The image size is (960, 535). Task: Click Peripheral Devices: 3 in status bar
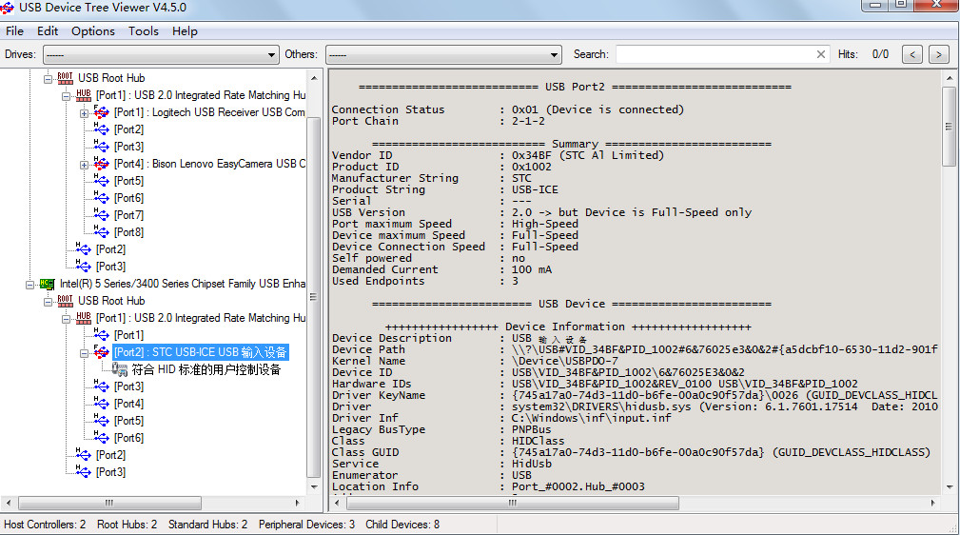tap(306, 525)
